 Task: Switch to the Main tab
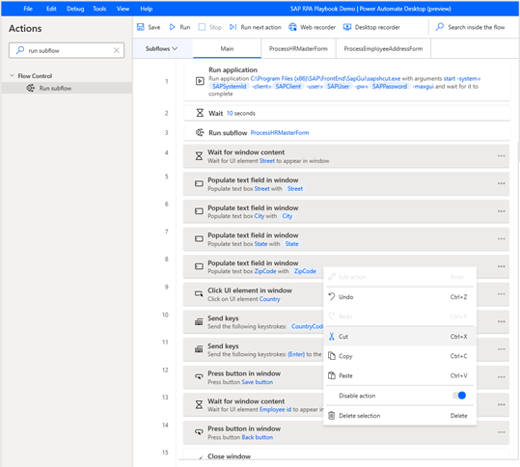tap(227, 49)
